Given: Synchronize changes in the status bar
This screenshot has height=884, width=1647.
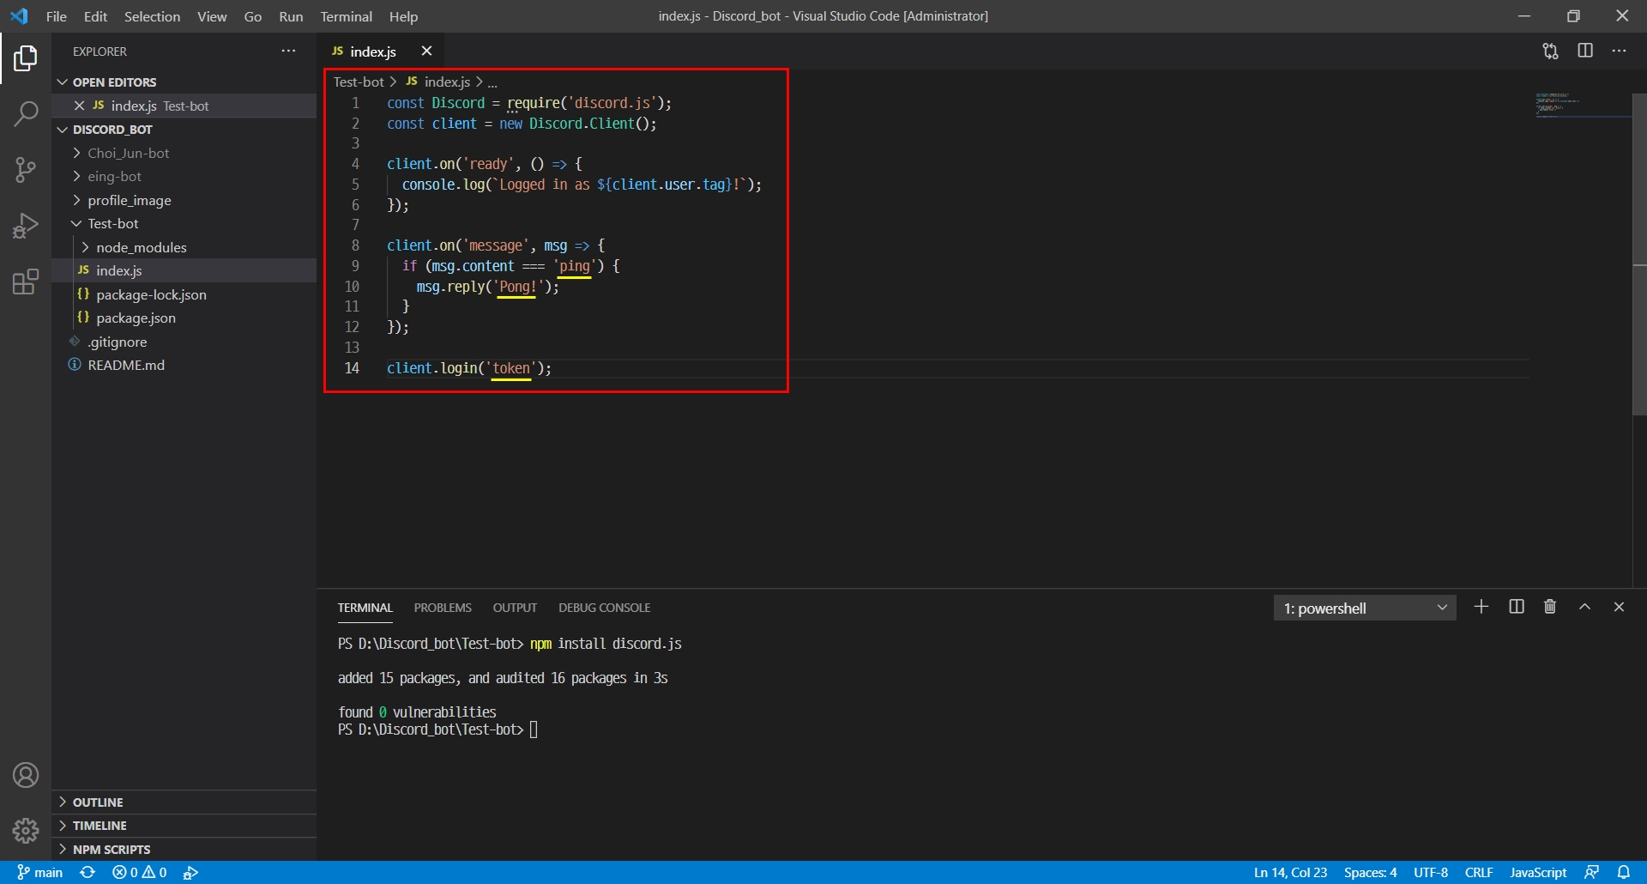Looking at the screenshot, I should pyautogui.click(x=87, y=872).
